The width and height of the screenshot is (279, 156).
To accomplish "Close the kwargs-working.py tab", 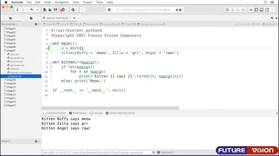I will coord(74,18).
